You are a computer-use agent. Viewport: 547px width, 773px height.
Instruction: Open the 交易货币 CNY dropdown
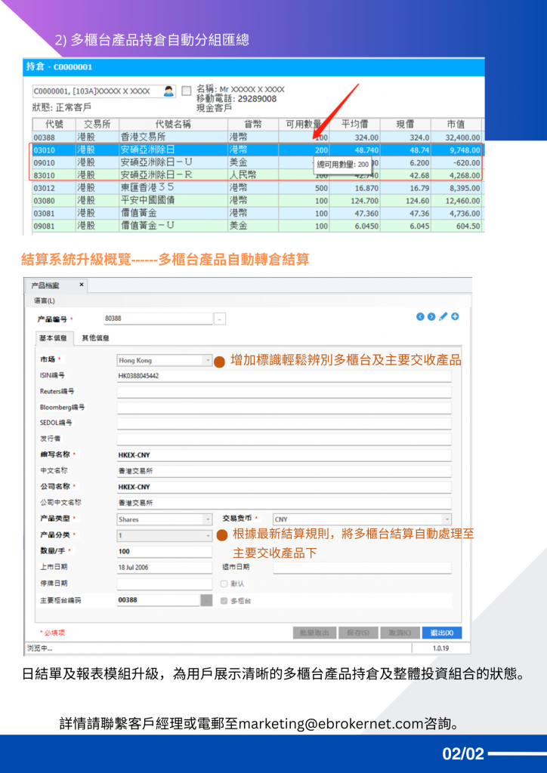pos(447,519)
